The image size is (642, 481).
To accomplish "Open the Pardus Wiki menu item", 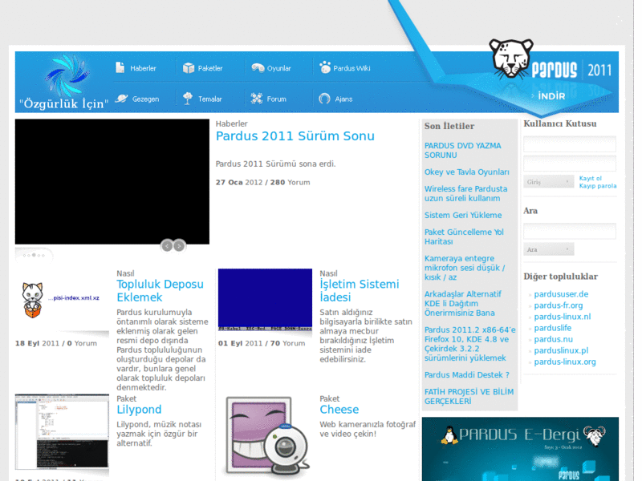I will click(351, 68).
